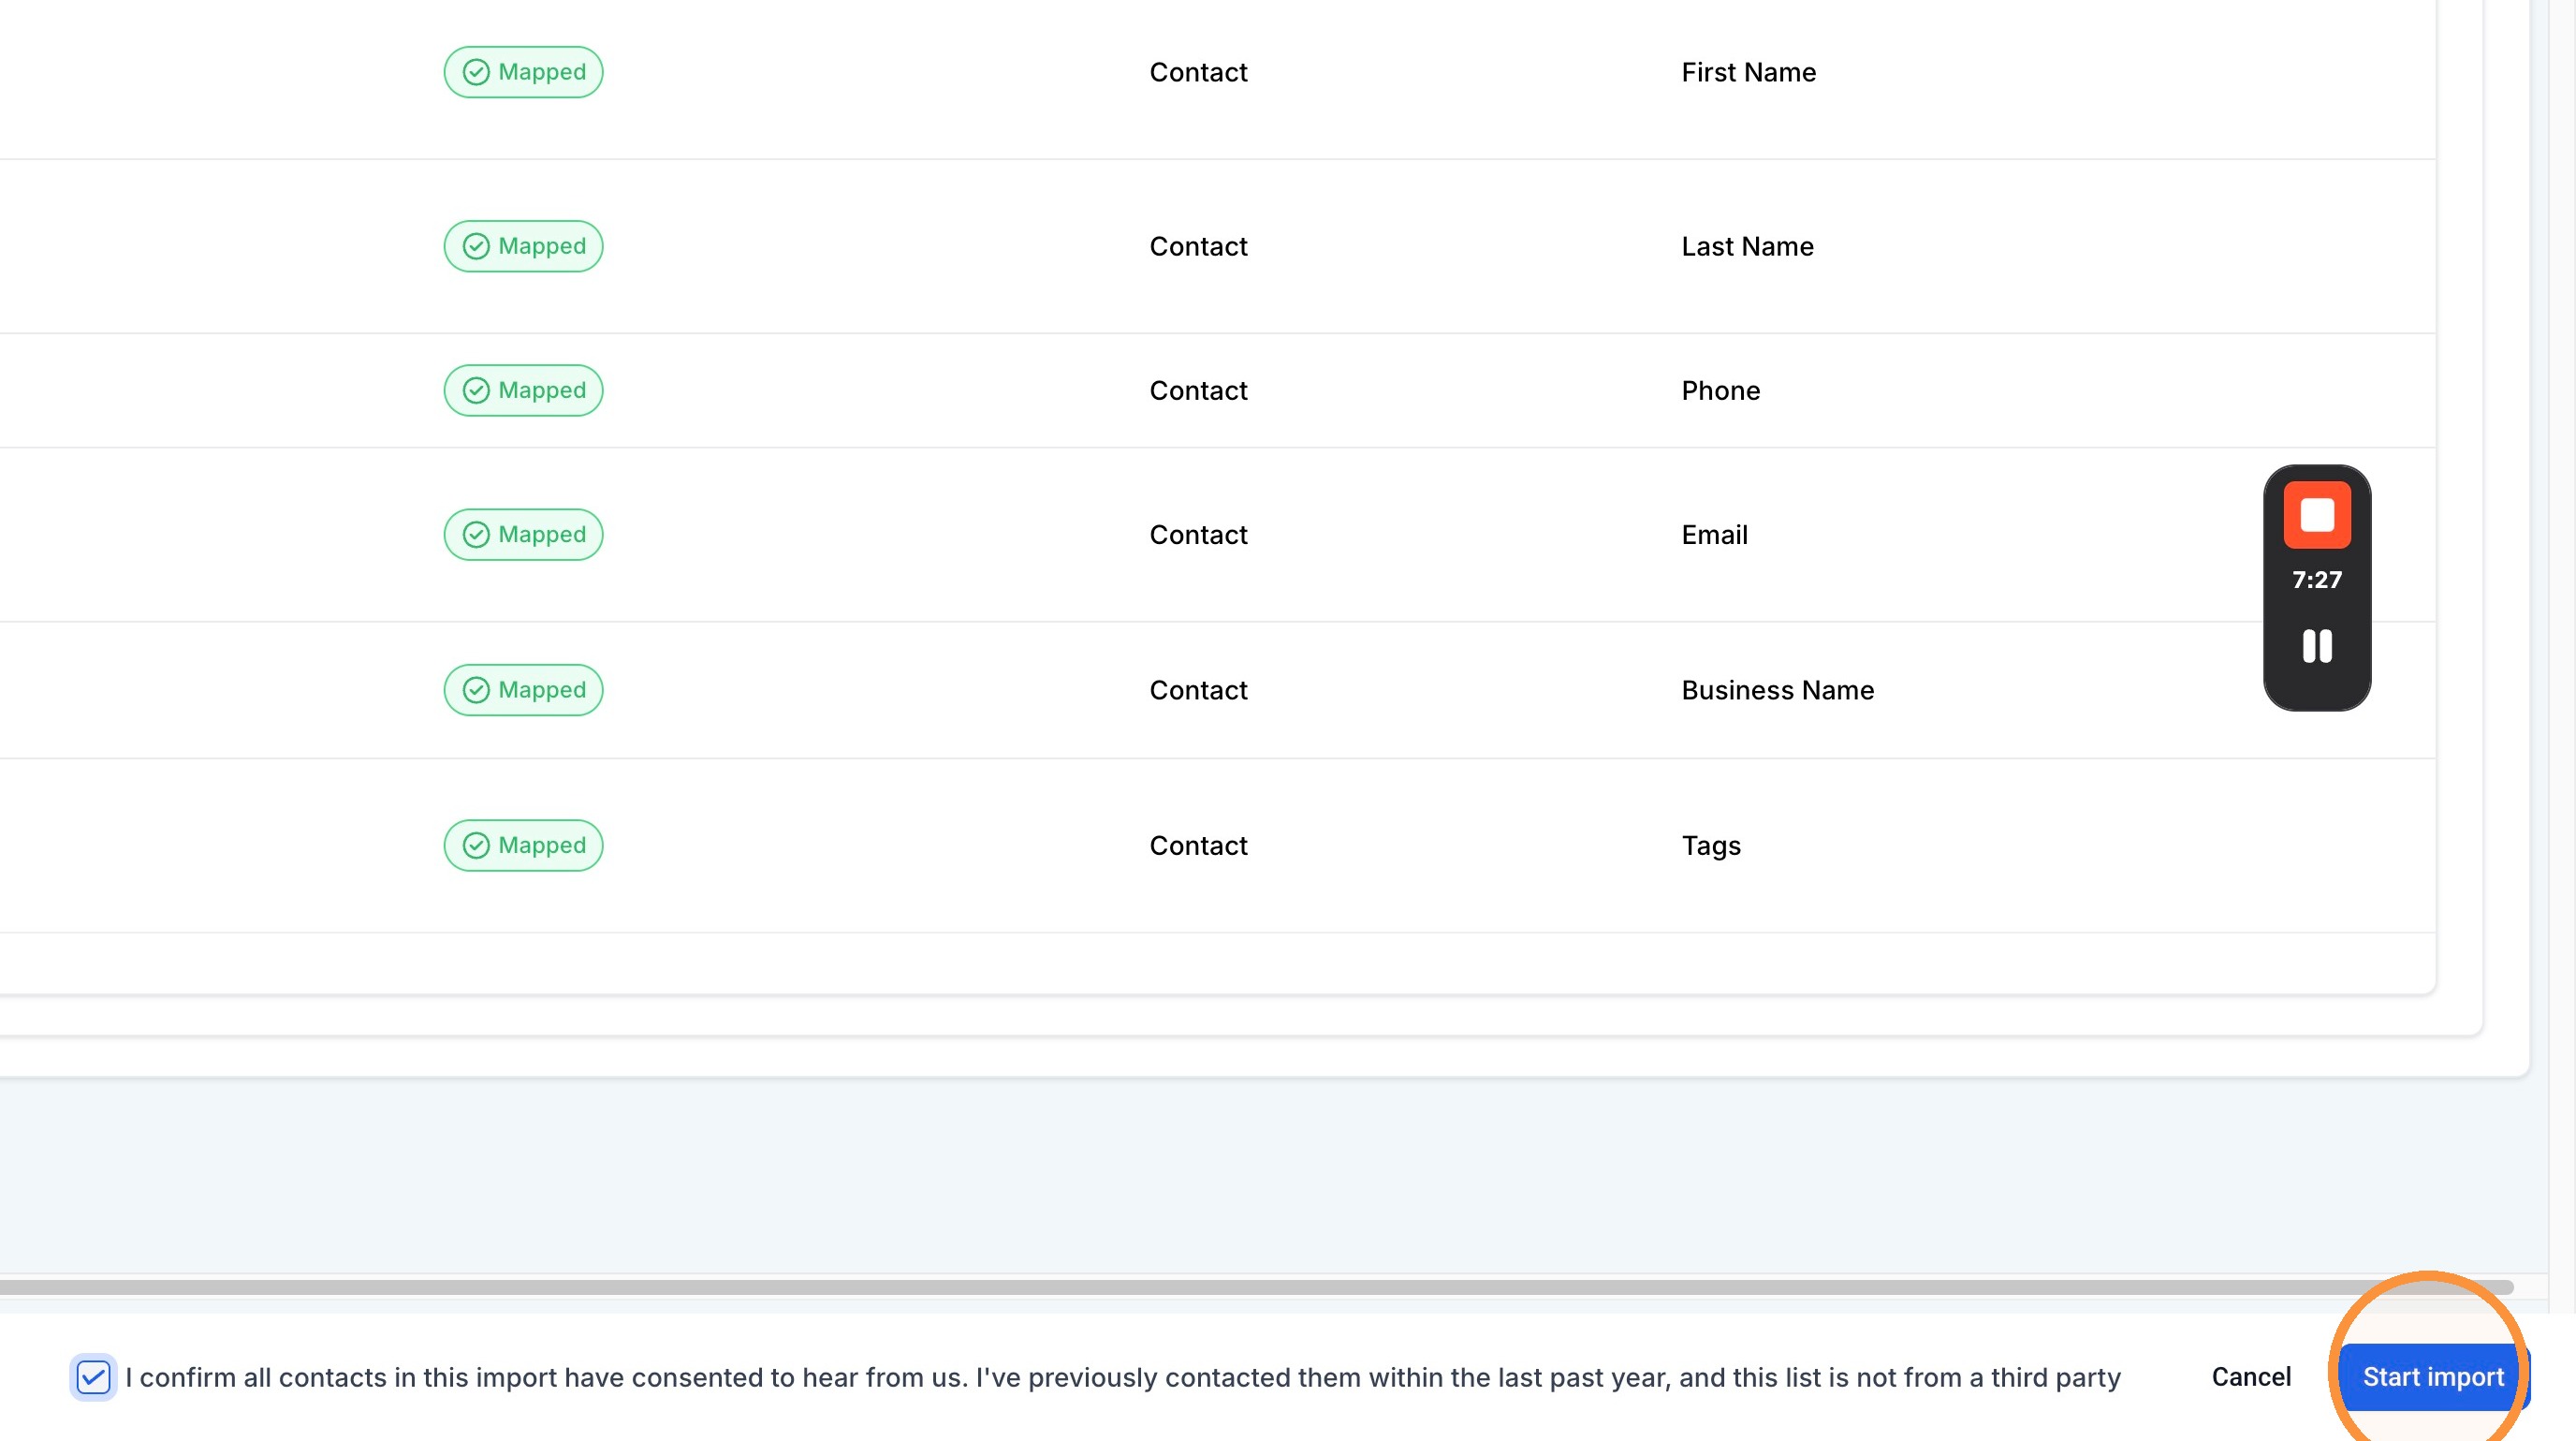Click Contact object in Tags row

(1198, 845)
